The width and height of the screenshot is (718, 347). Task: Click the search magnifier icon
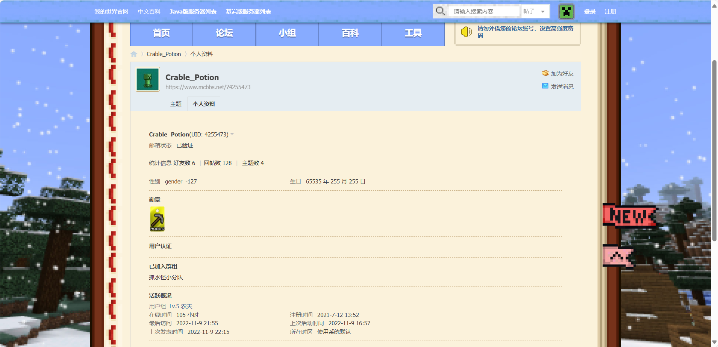pos(440,11)
